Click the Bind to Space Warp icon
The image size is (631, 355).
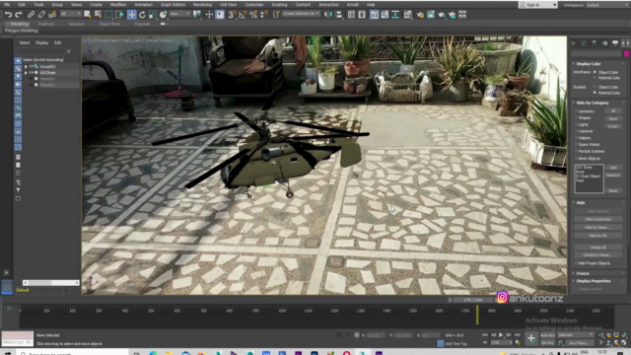coord(52,15)
